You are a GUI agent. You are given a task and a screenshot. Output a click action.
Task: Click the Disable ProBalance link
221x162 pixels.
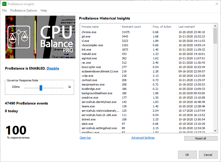point(53,68)
